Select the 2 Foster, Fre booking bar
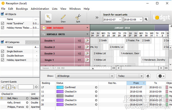Screen dimensions: 172x110 (x=133, y=40)
